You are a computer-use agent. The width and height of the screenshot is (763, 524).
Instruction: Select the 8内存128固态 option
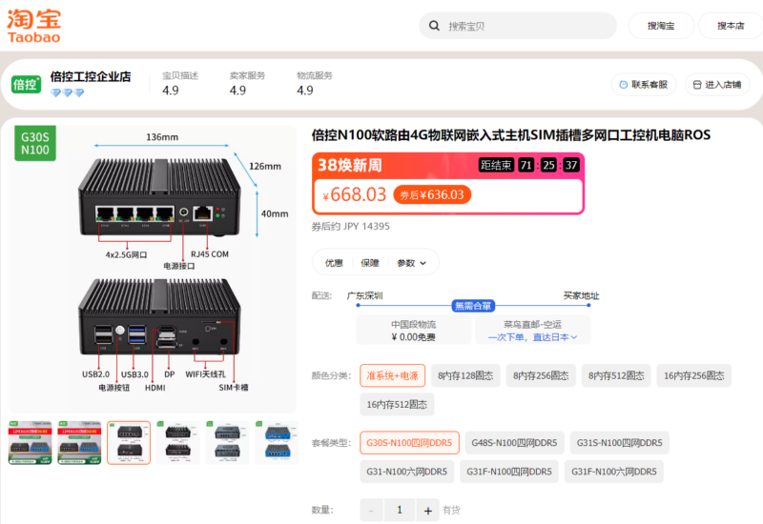[465, 375]
